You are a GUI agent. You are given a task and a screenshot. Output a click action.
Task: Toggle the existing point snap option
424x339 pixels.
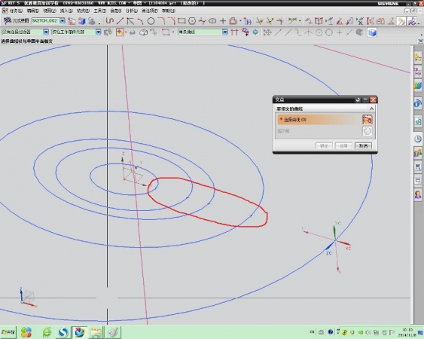[x=340, y=32]
